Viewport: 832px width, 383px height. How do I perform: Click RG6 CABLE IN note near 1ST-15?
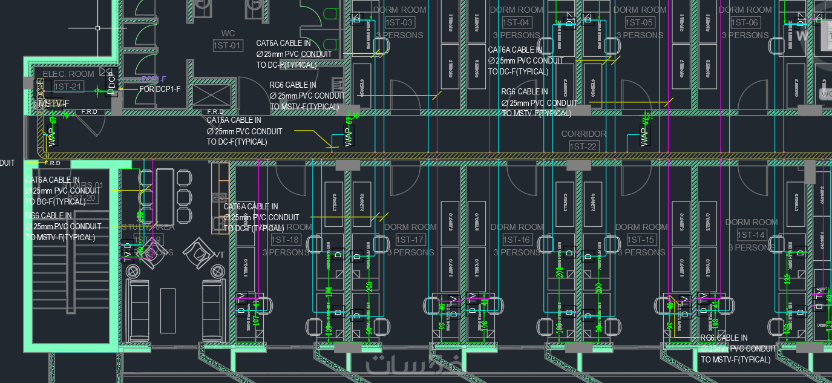[724, 338]
